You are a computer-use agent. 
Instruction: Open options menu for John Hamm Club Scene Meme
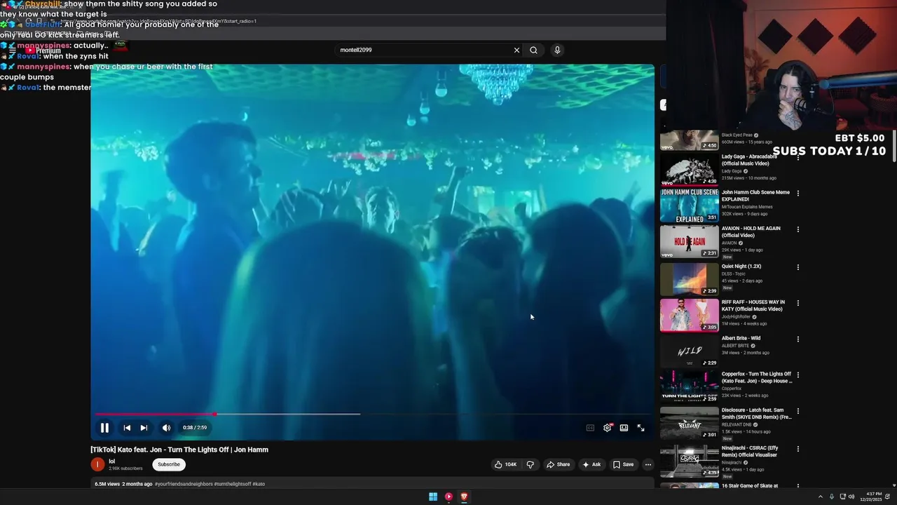click(797, 194)
